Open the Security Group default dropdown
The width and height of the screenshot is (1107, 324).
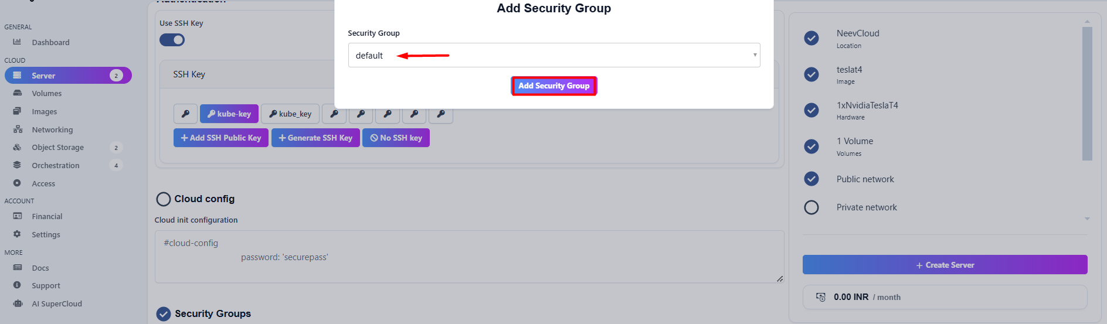tap(553, 55)
